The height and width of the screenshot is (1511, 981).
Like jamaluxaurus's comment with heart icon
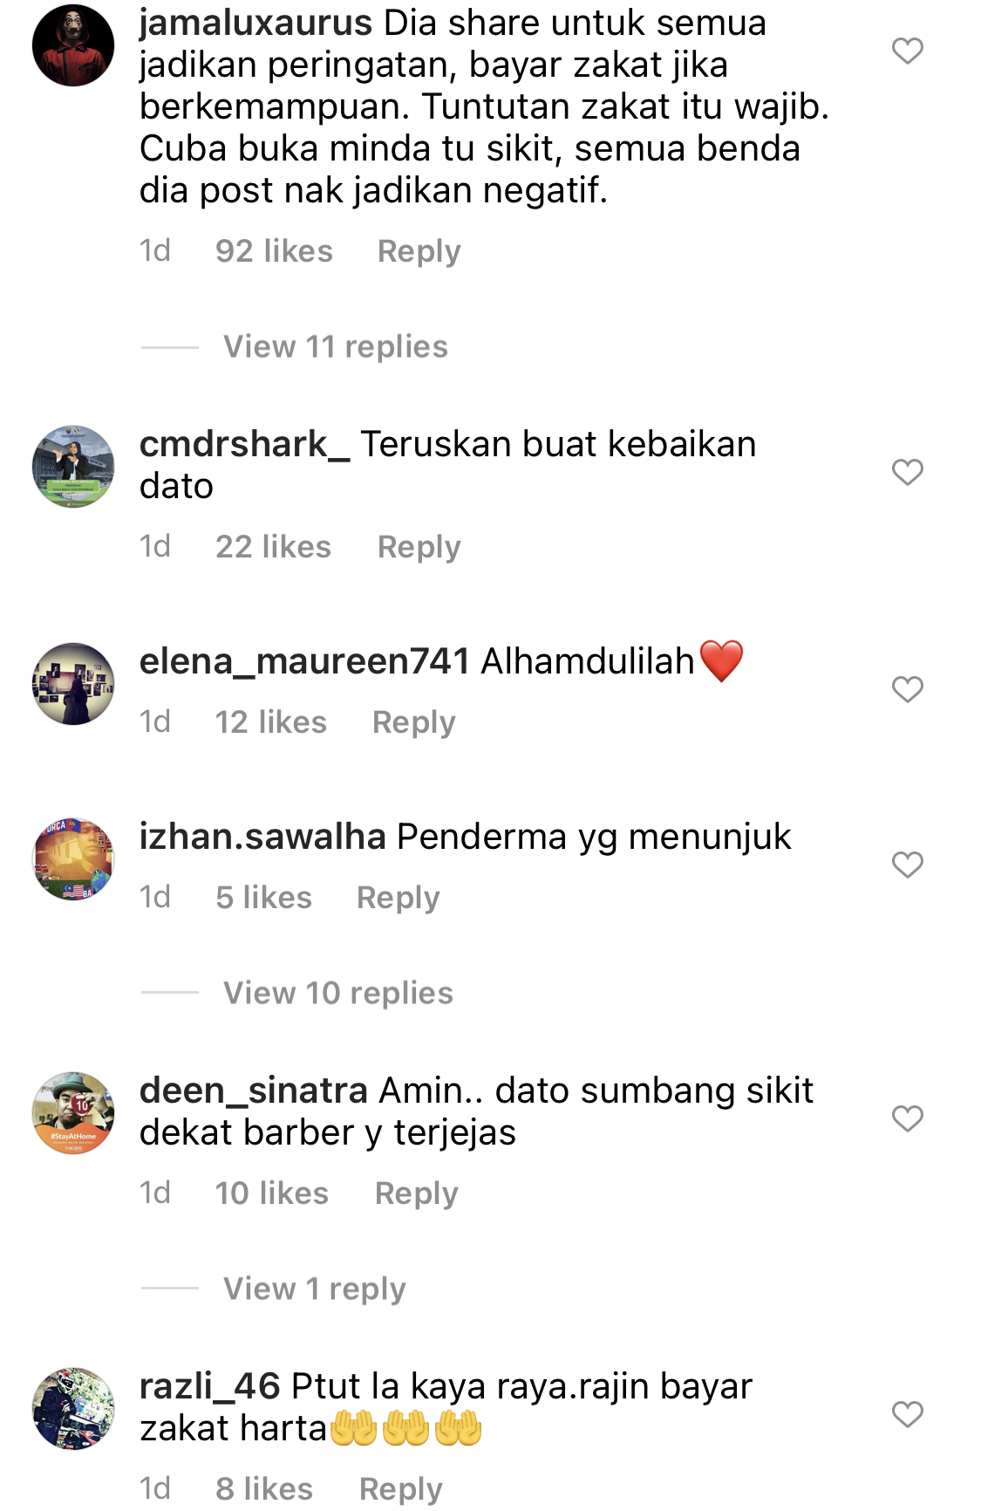907,51
